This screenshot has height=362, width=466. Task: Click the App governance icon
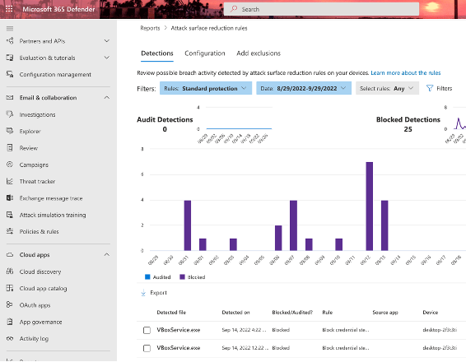[10, 322]
